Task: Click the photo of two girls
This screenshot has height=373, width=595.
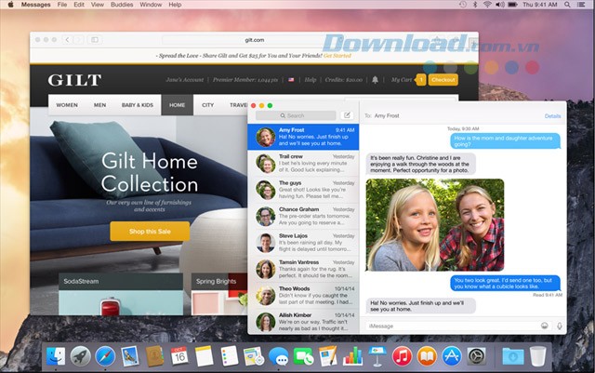Action: [435, 224]
